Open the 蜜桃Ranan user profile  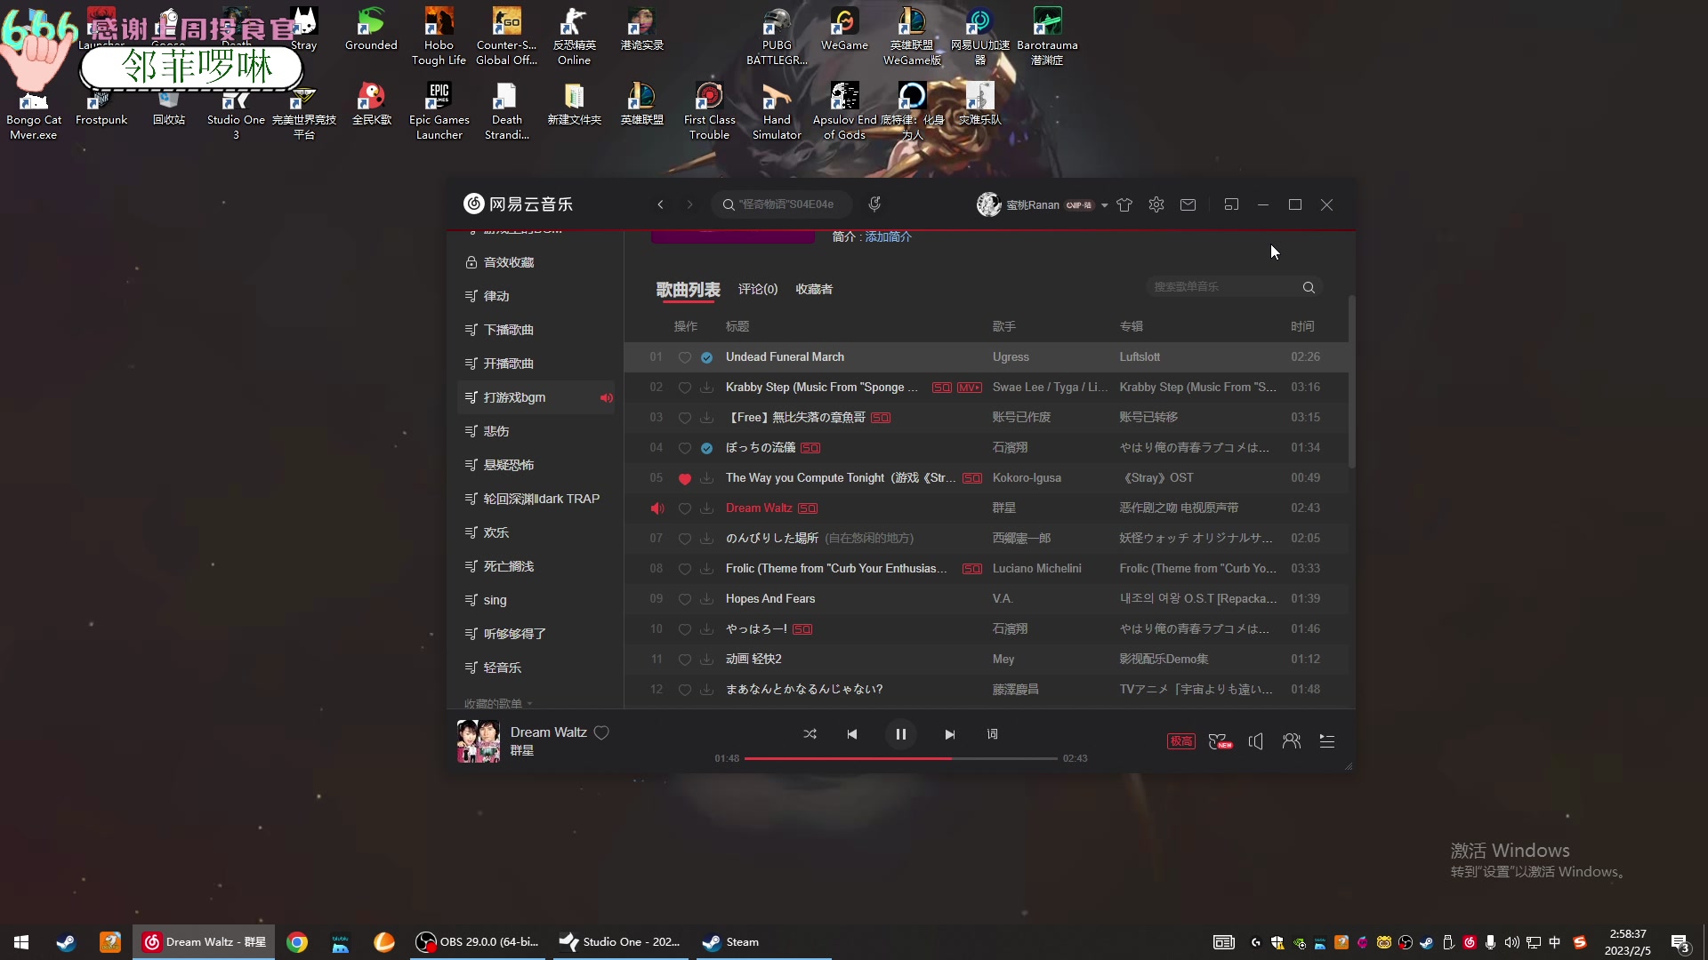pyautogui.click(x=1019, y=204)
